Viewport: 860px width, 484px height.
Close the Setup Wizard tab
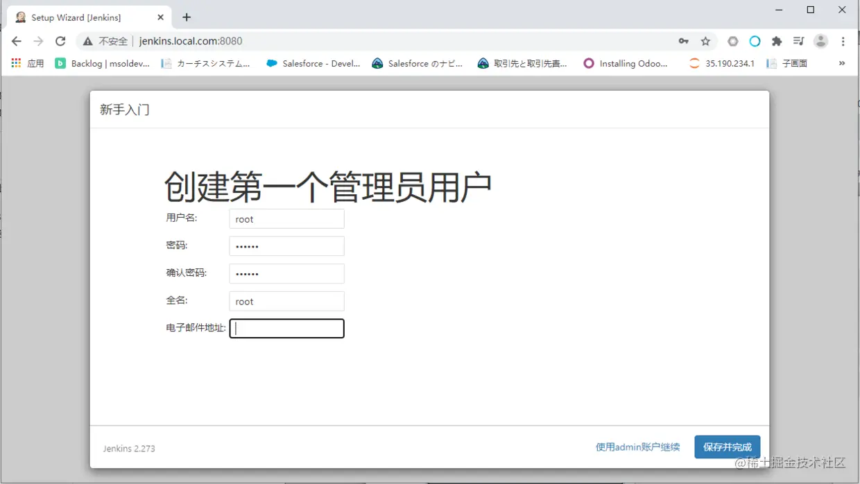click(x=161, y=17)
